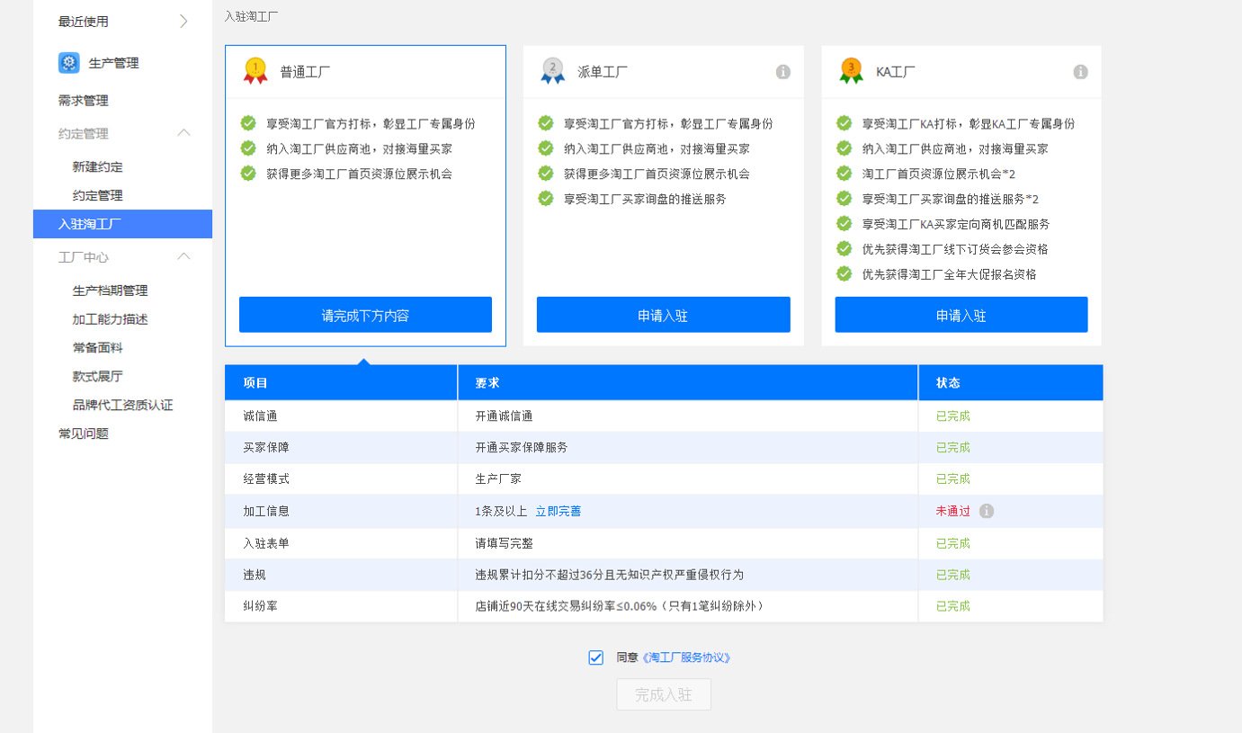Click the 买家保障 row label
Viewport: 1242px width, 733px height.
(266, 447)
